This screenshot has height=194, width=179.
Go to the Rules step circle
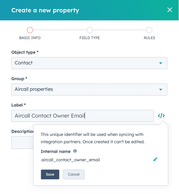coord(149,30)
